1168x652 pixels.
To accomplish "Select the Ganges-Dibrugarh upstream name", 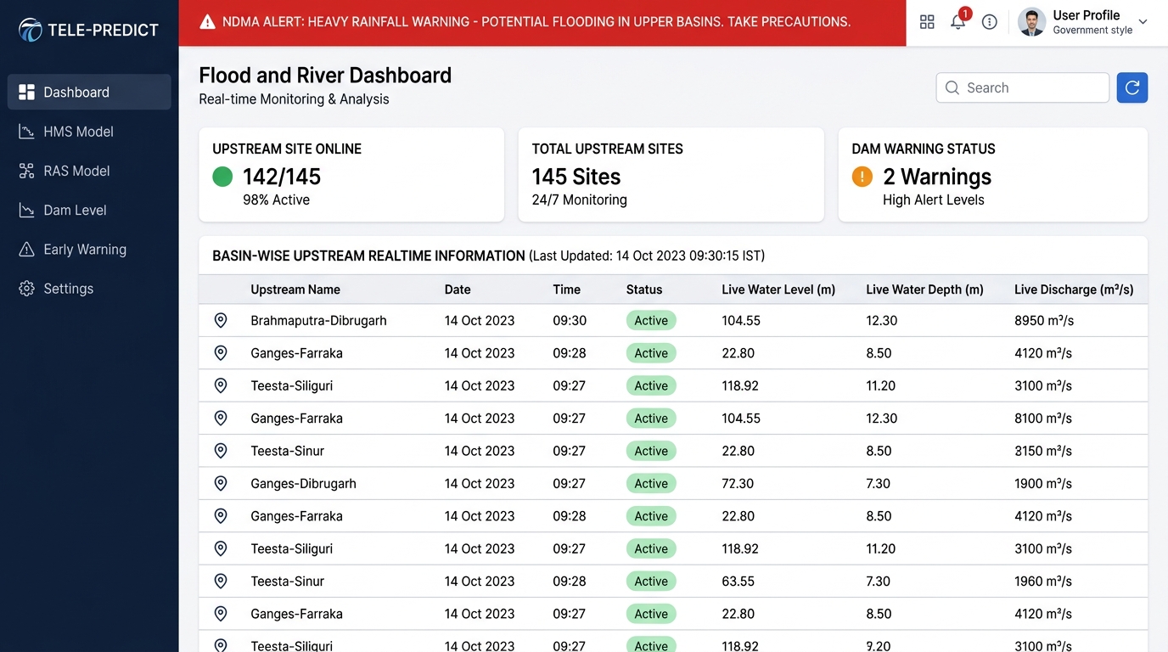I will tap(303, 484).
